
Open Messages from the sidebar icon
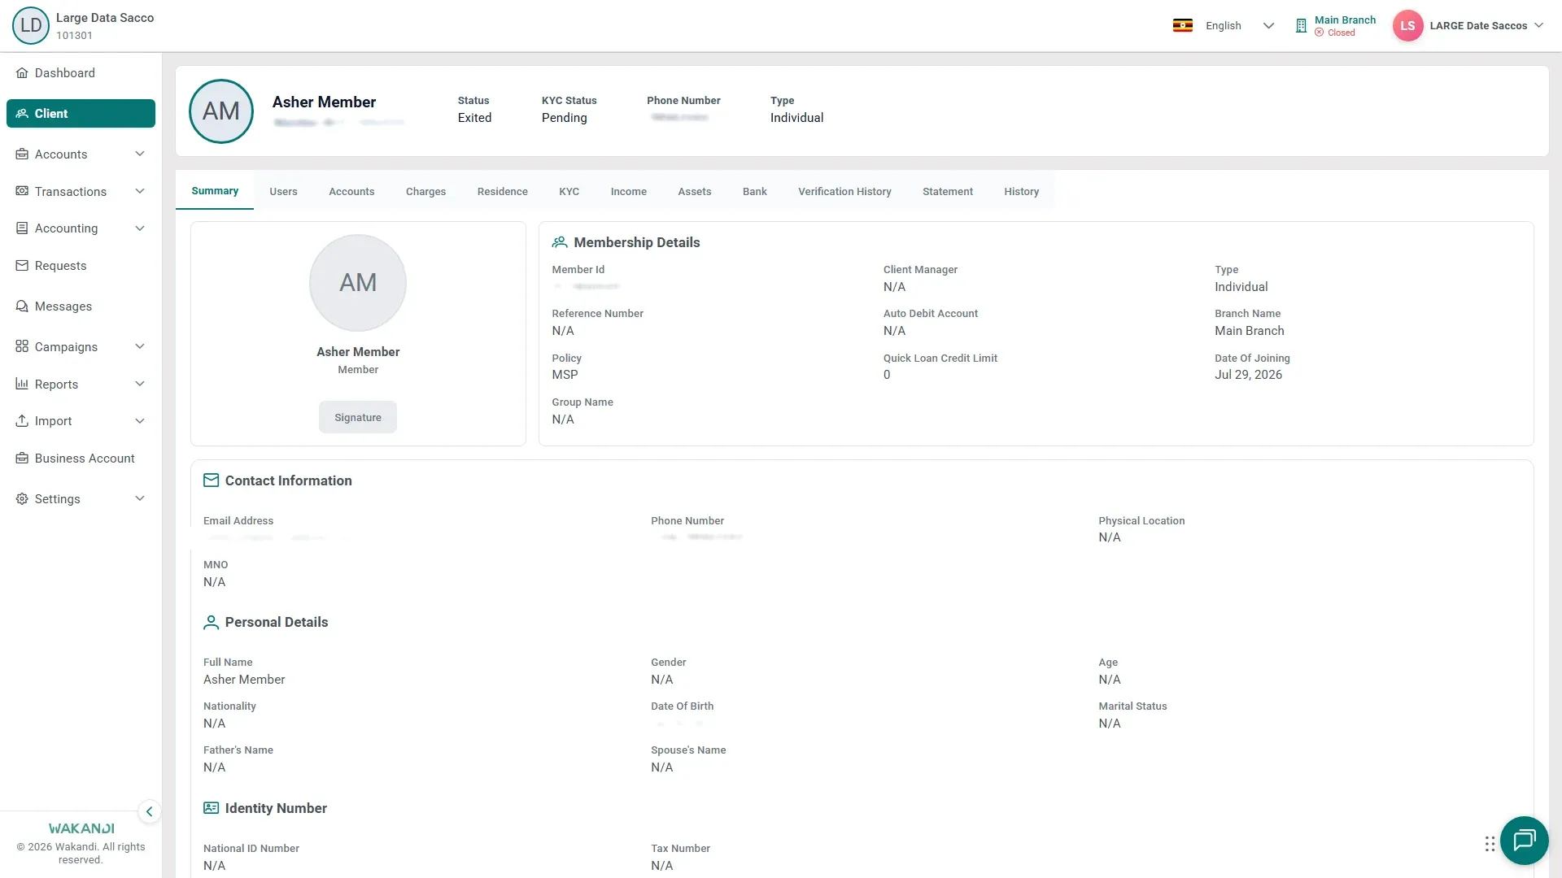[x=22, y=306]
